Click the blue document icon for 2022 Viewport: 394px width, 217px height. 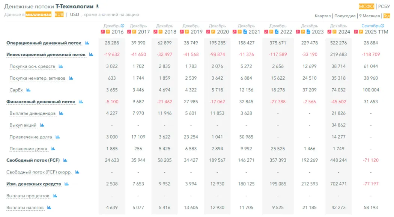pyautogui.click(x=277, y=32)
